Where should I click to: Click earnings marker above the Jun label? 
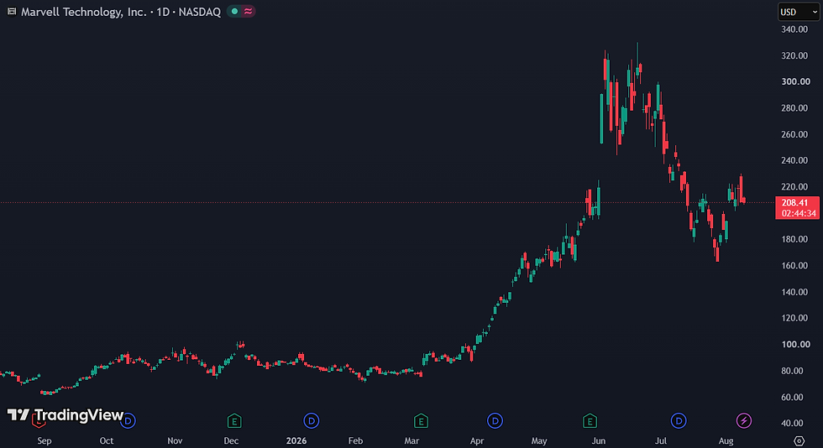(x=590, y=420)
